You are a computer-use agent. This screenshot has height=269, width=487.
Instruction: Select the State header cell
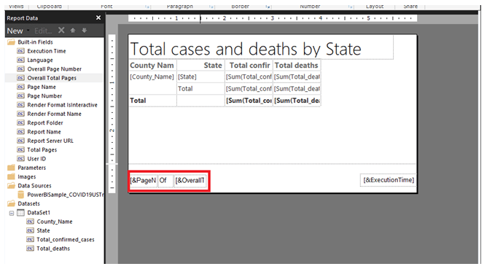[x=200, y=66]
